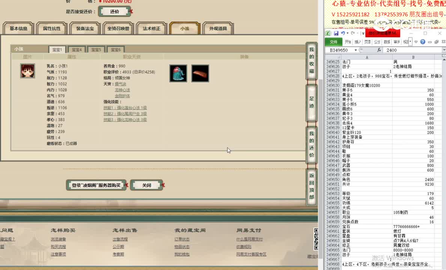Click the 还价 button

(114, 11)
